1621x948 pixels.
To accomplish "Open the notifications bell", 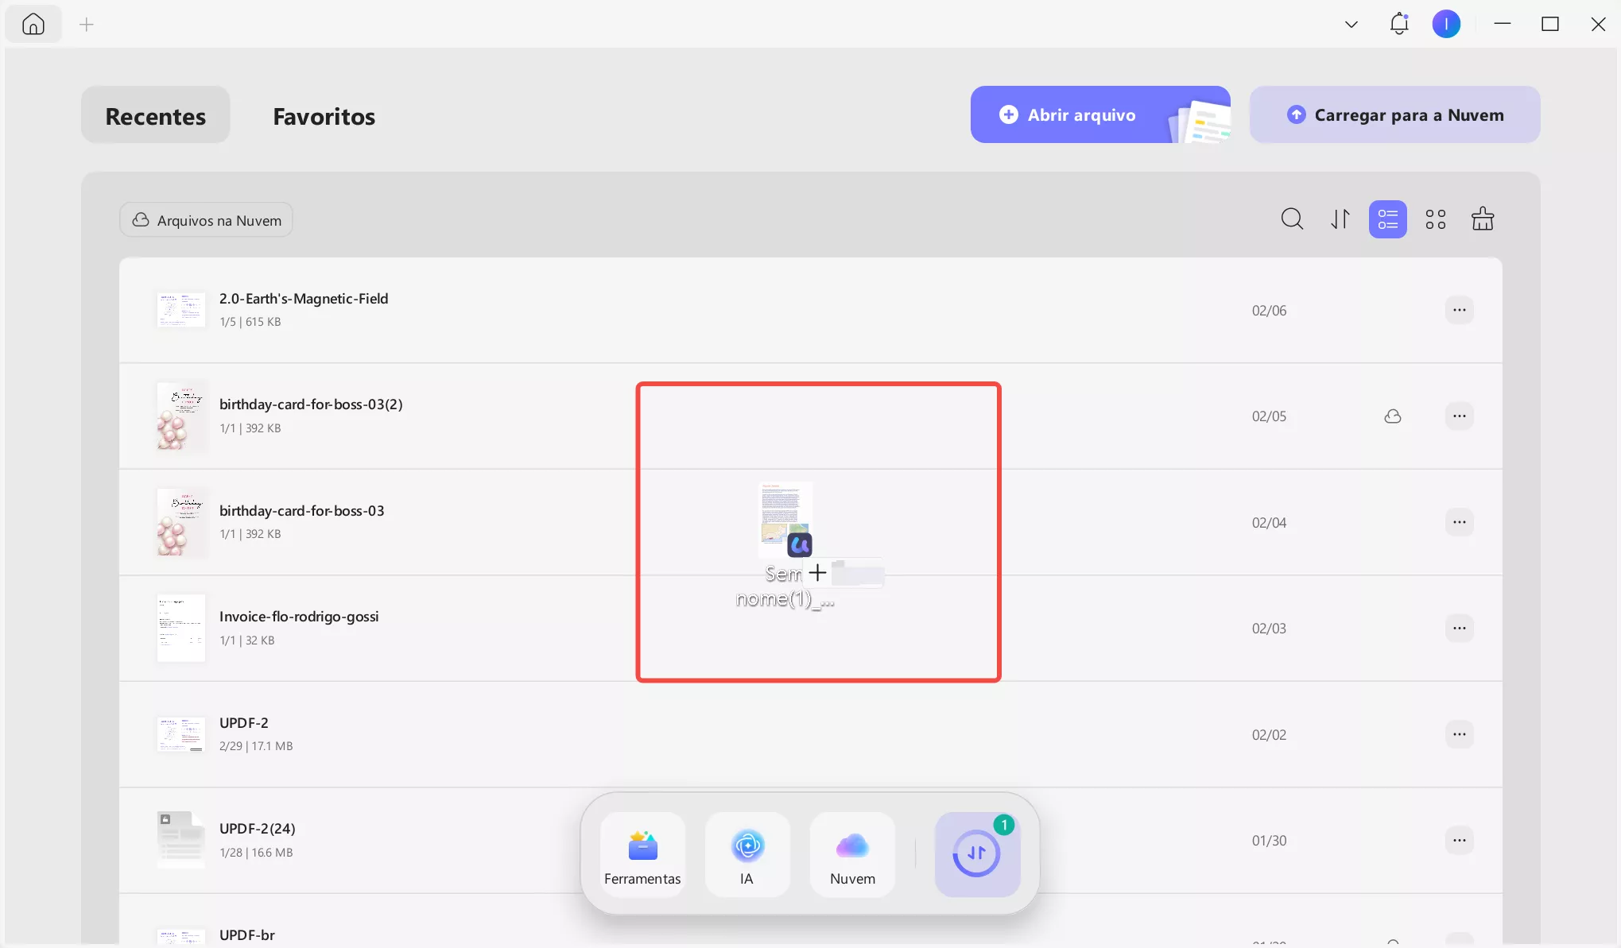I will tap(1399, 24).
